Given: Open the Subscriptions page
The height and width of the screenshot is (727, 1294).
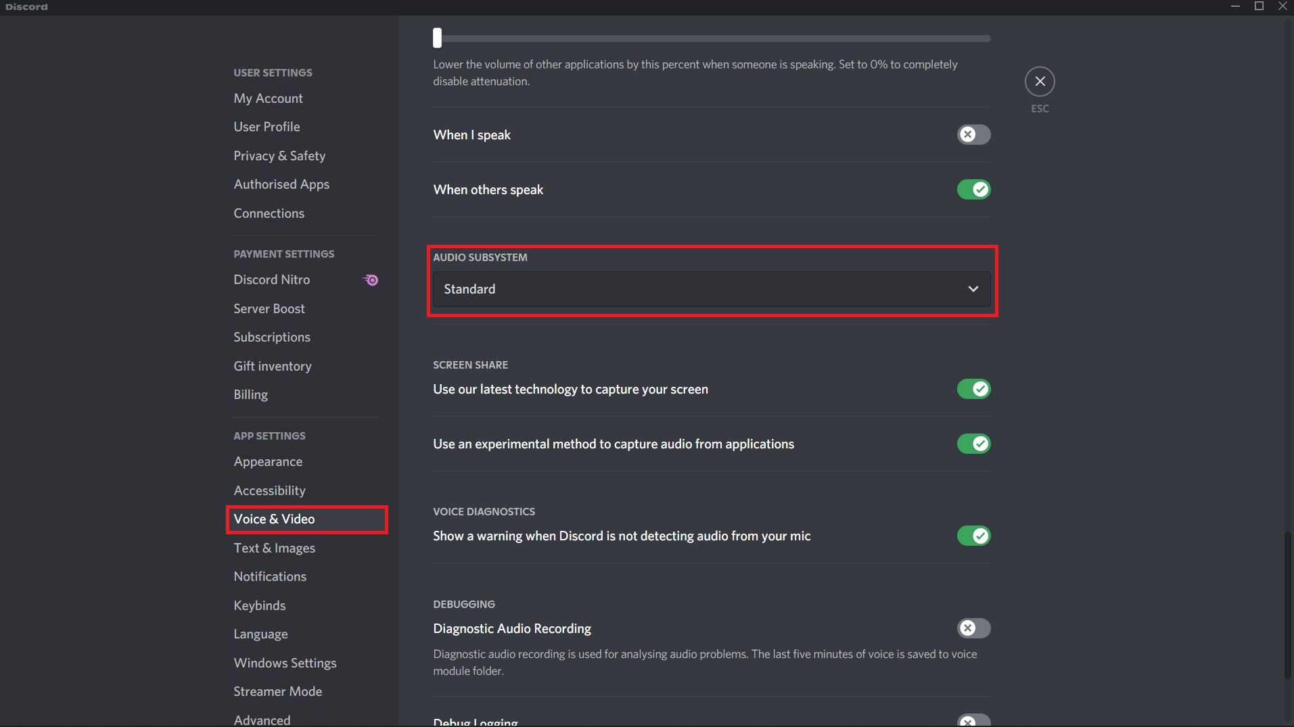Looking at the screenshot, I should [271, 337].
